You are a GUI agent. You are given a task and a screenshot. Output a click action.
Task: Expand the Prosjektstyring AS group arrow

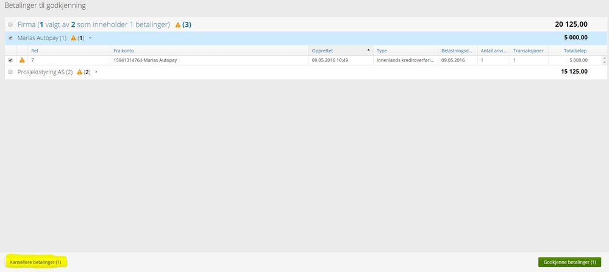point(96,72)
